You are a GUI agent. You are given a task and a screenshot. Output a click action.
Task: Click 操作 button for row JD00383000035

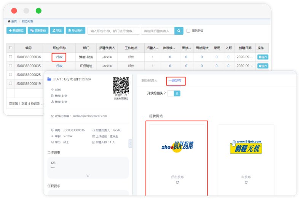[263, 66]
